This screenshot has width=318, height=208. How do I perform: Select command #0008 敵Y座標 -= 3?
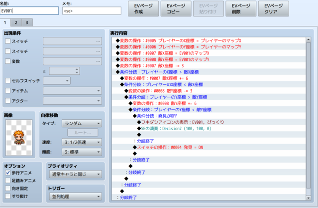tap(209, 91)
